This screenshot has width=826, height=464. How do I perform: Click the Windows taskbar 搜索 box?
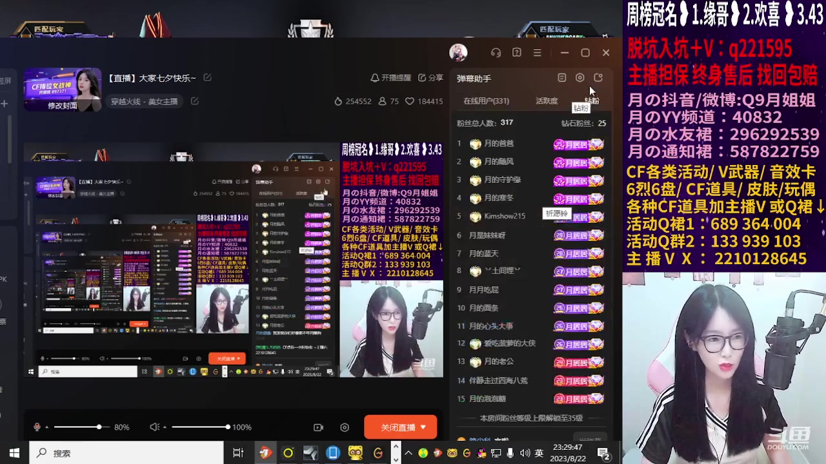point(126,453)
